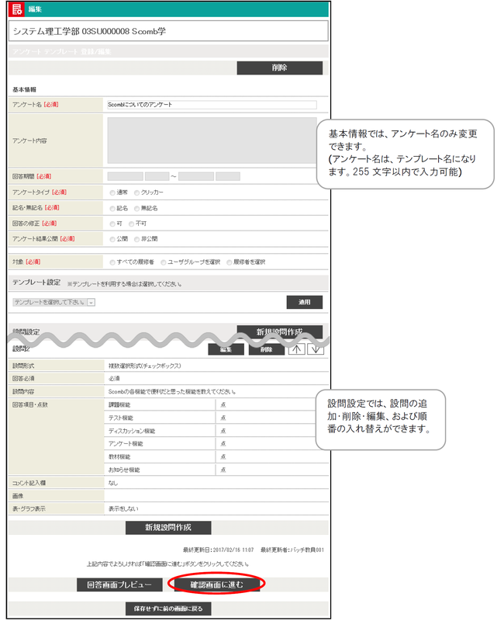Select the クリッカー survey type radio
The width and height of the screenshot is (504, 621).
(136, 193)
